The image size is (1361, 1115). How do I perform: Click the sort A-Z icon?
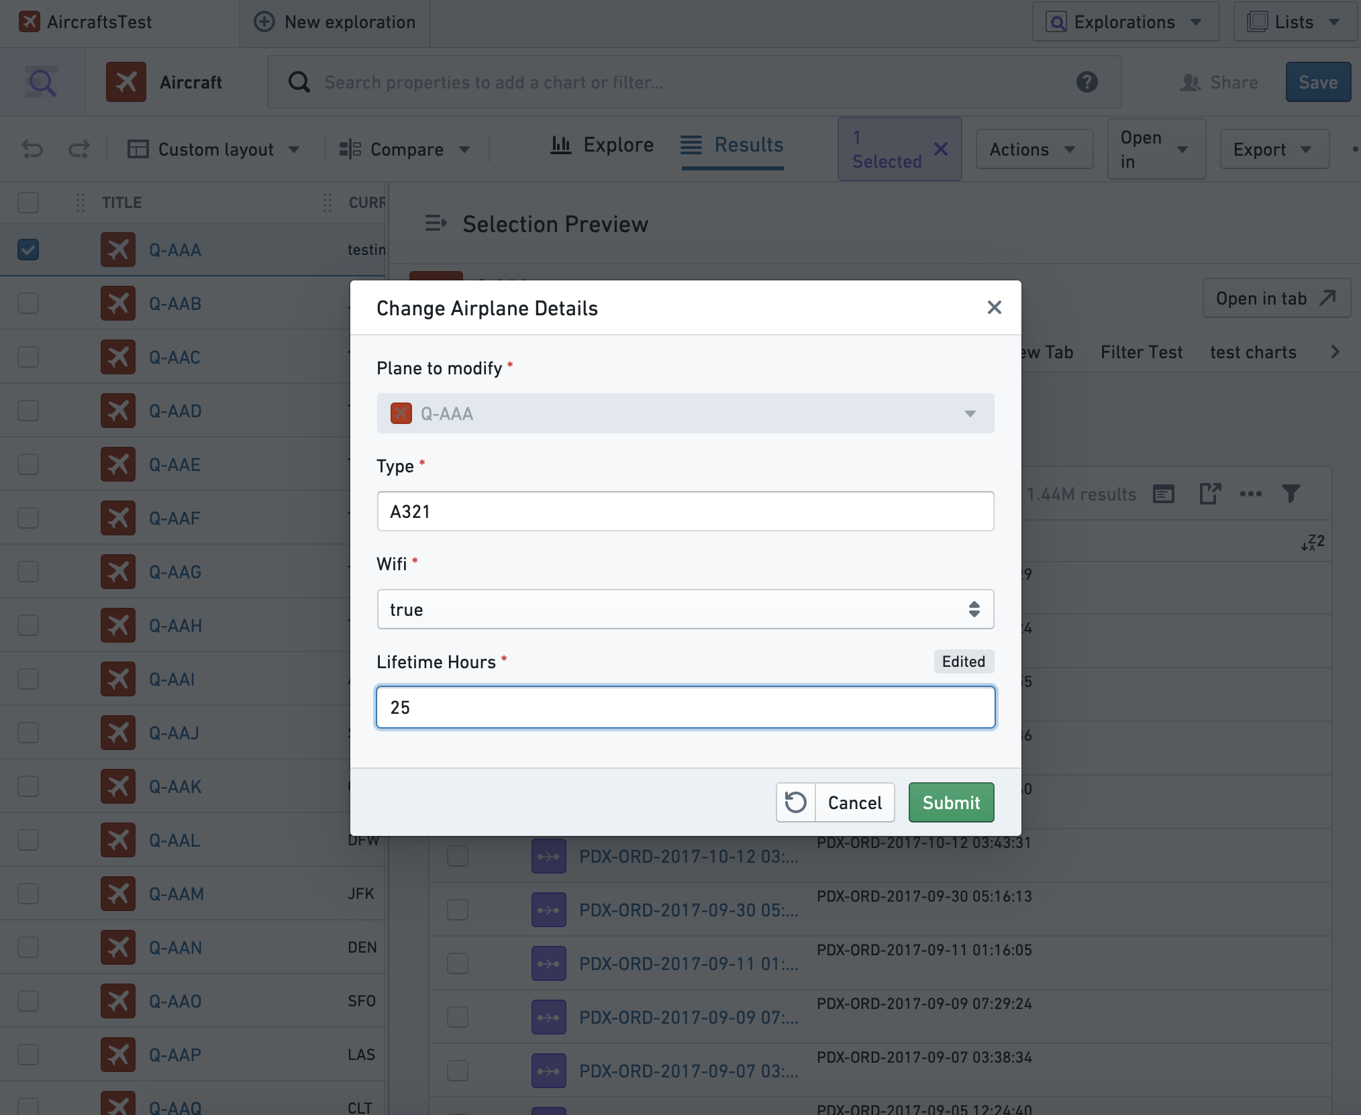point(1313,542)
